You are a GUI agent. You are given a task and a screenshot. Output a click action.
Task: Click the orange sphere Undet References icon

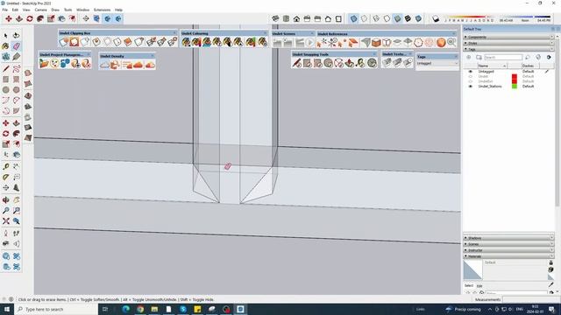(x=441, y=43)
